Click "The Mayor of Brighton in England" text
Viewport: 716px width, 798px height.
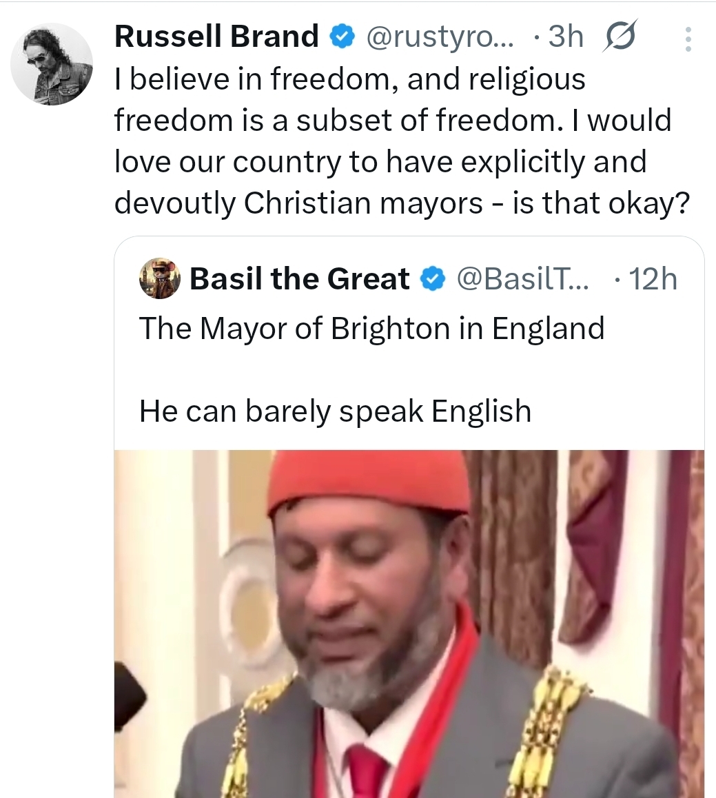[x=371, y=328]
